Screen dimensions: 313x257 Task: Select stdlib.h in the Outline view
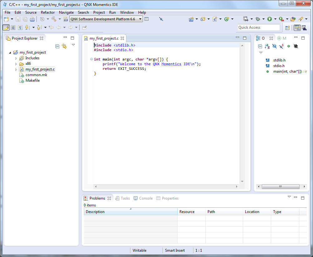pos(276,60)
